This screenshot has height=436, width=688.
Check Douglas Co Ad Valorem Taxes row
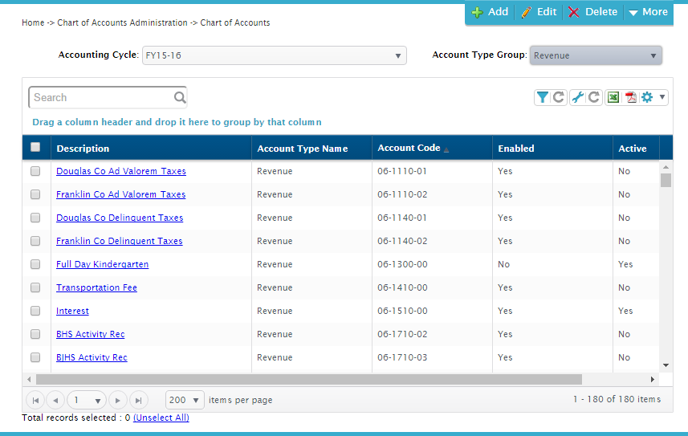pyautogui.click(x=35, y=171)
